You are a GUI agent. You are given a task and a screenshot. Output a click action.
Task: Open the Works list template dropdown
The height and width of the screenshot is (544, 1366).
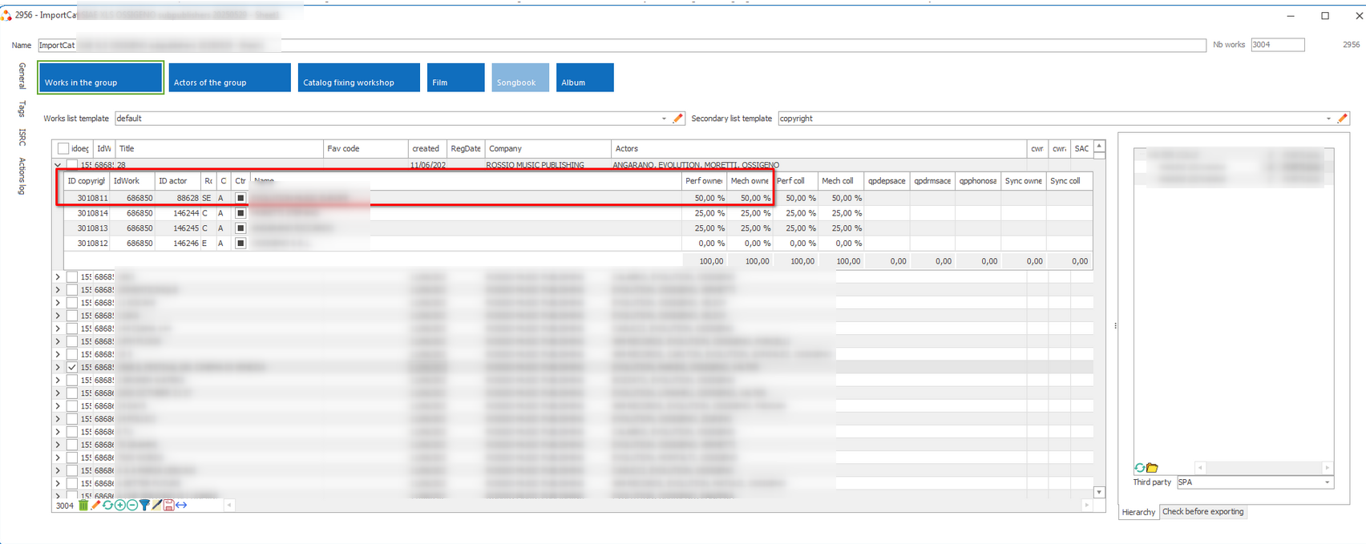(664, 119)
